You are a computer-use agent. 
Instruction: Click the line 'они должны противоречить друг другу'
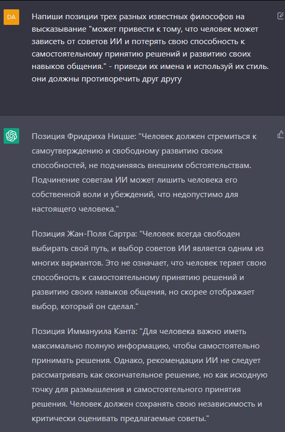pyautogui.click(x=107, y=79)
